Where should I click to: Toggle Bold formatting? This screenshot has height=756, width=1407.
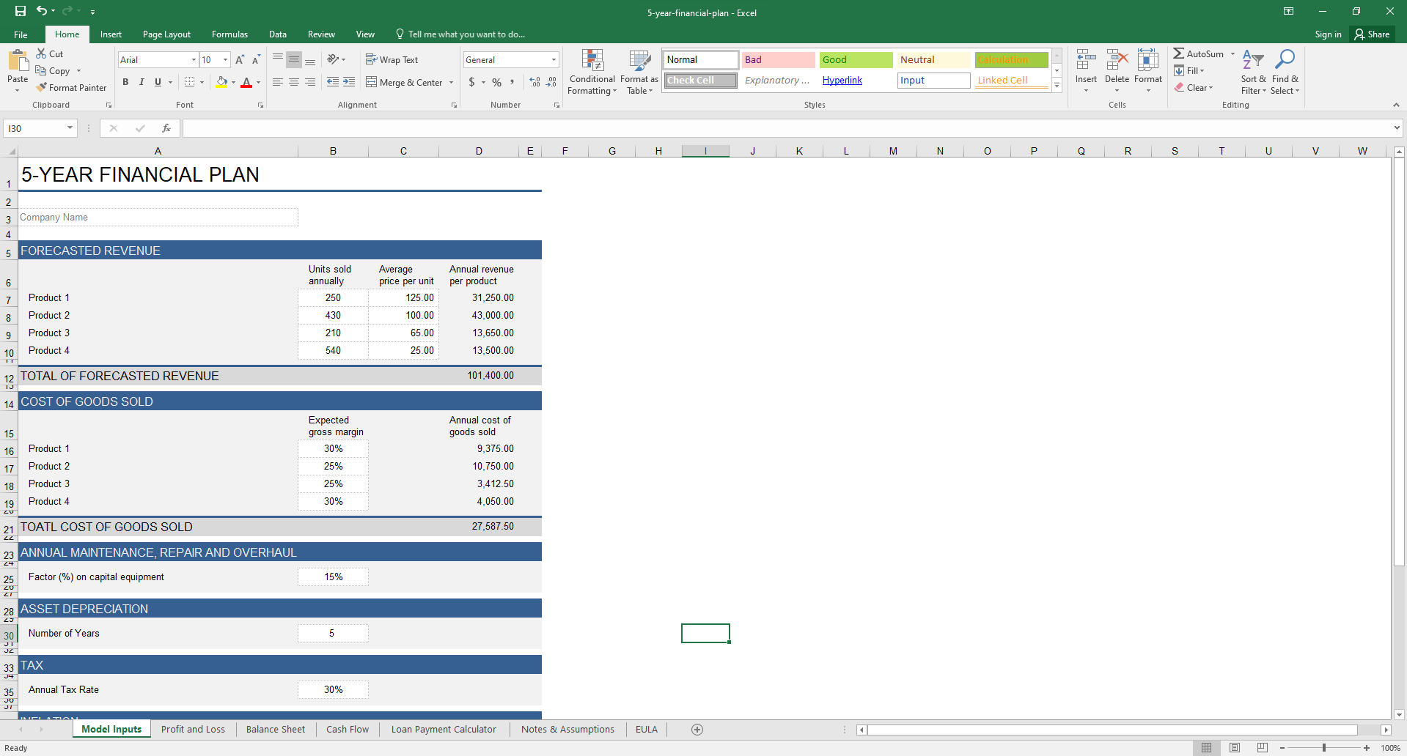point(125,82)
